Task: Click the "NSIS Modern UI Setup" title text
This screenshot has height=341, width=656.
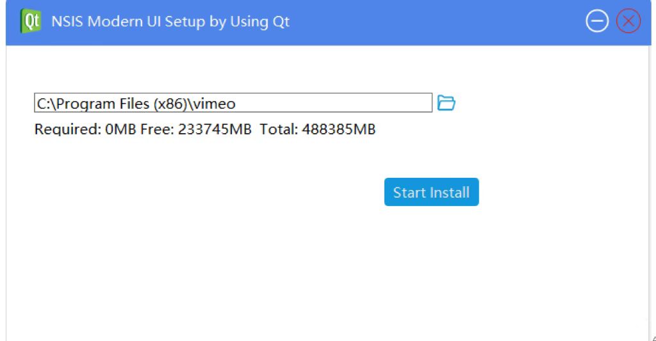Action: 128,21
